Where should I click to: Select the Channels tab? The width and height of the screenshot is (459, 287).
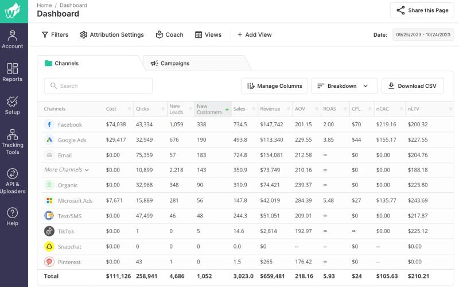(x=90, y=63)
